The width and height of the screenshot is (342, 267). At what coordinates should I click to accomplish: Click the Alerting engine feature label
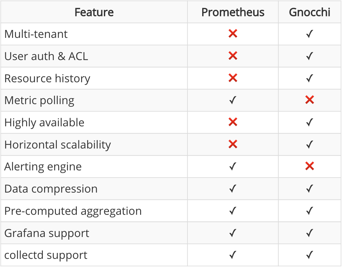43,167
